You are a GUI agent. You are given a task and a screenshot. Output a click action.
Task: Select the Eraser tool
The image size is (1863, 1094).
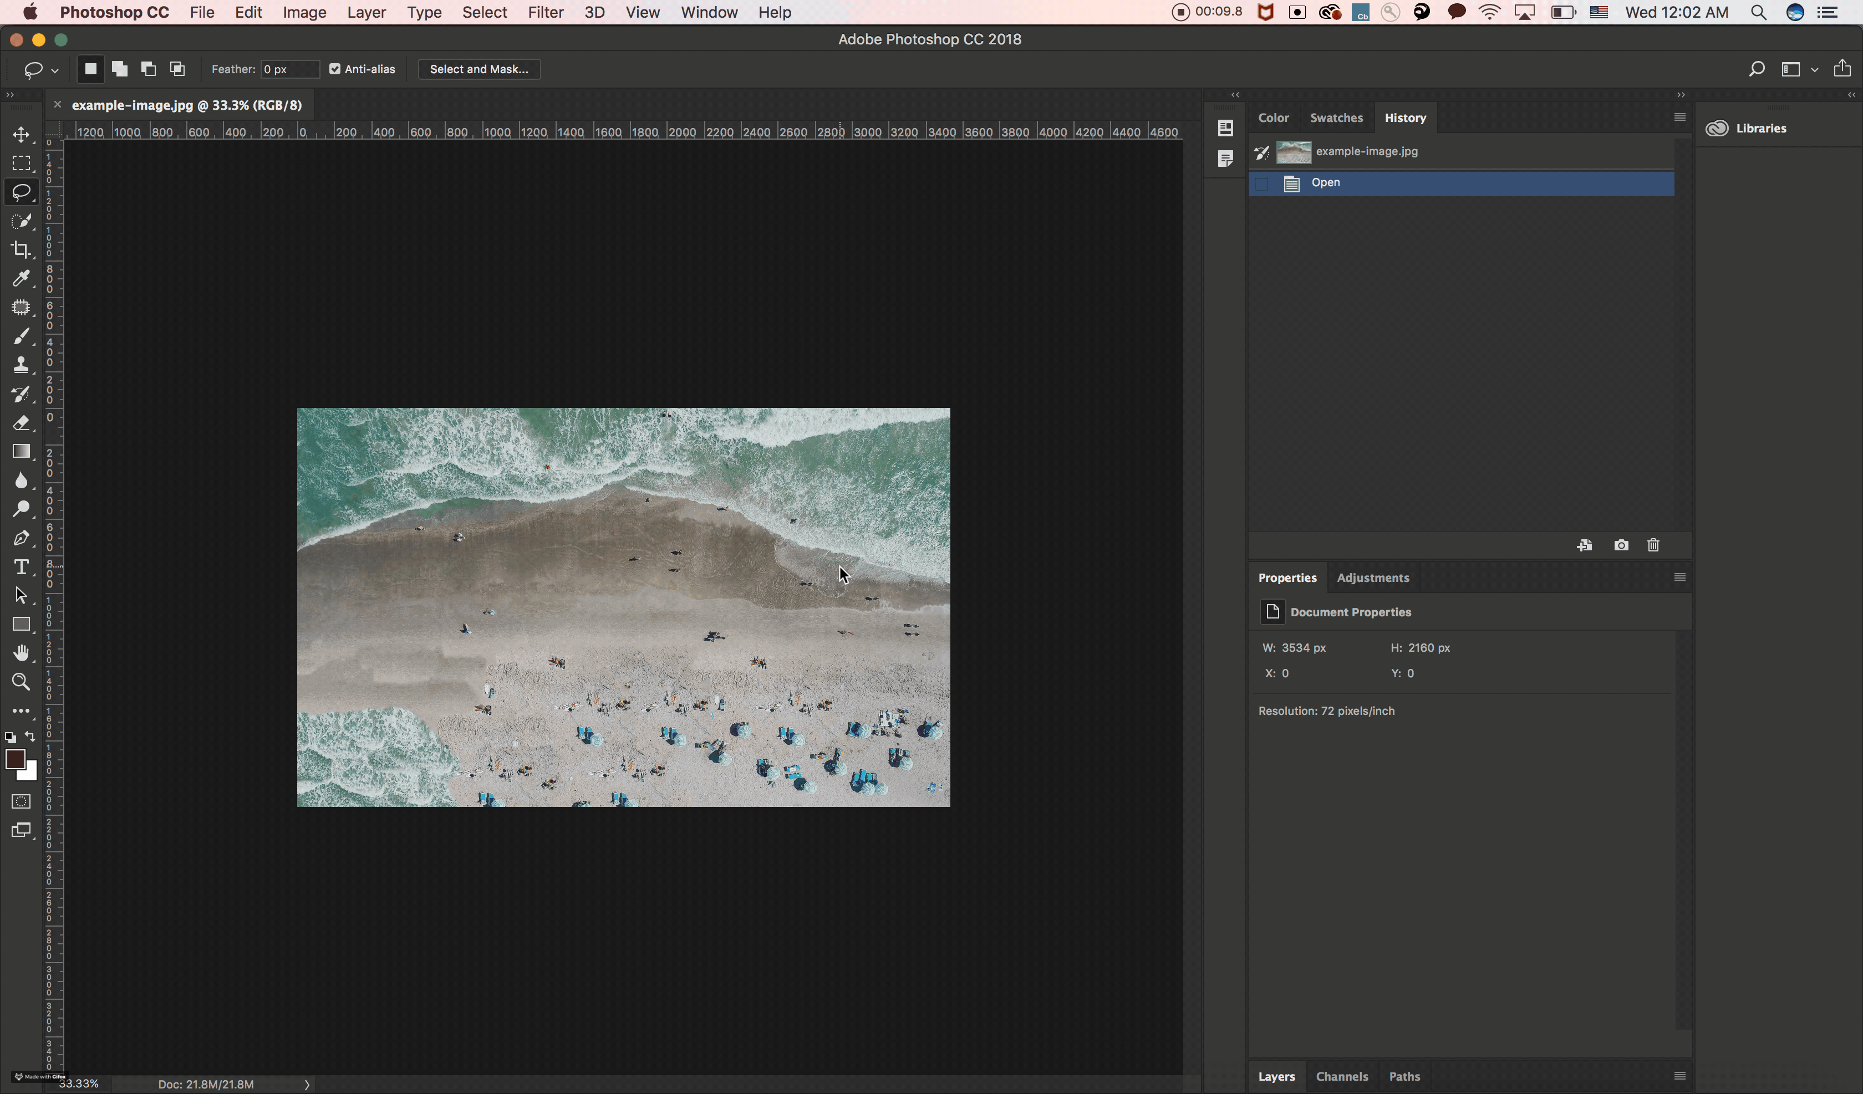21,423
